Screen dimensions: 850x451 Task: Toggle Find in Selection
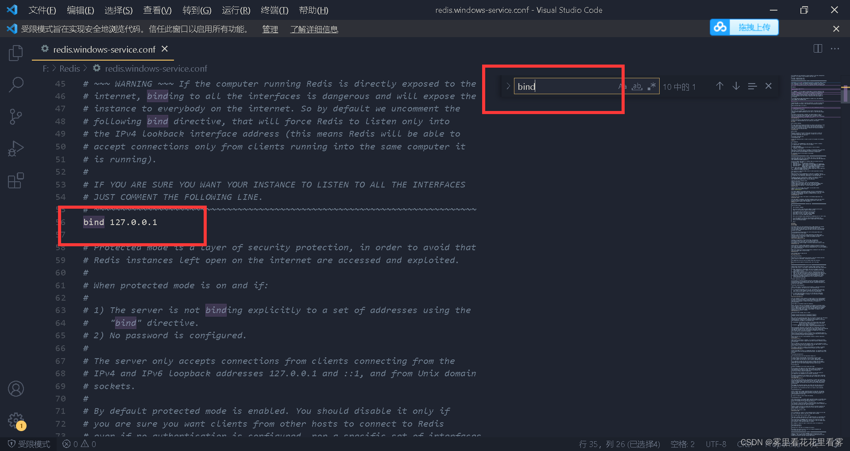pyautogui.click(x=752, y=86)
